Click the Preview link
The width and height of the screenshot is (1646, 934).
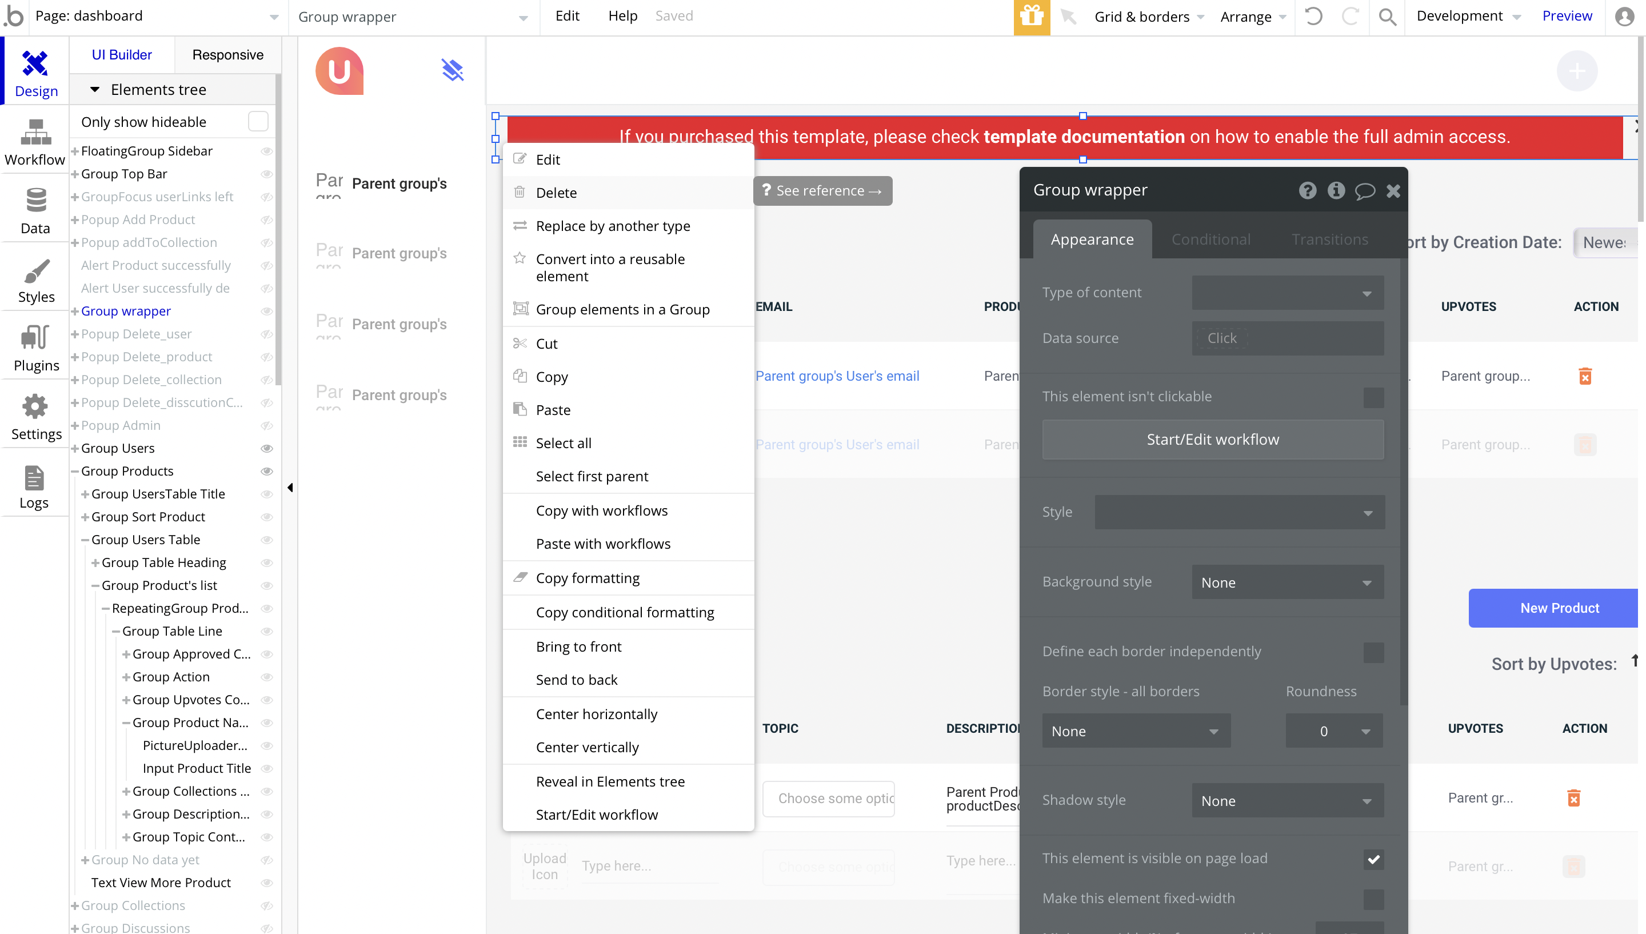point(1567,16)
